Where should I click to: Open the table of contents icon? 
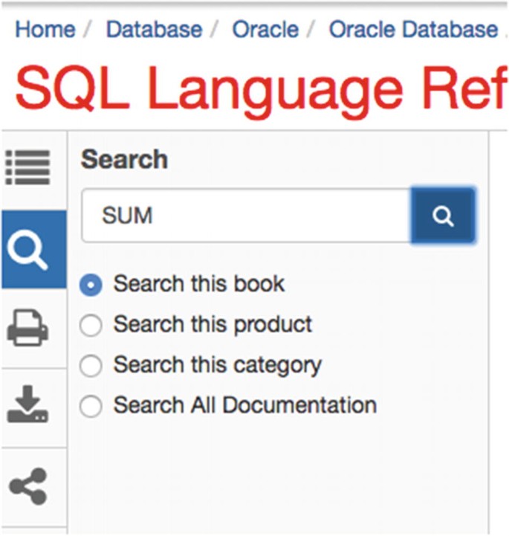point(28,167)
